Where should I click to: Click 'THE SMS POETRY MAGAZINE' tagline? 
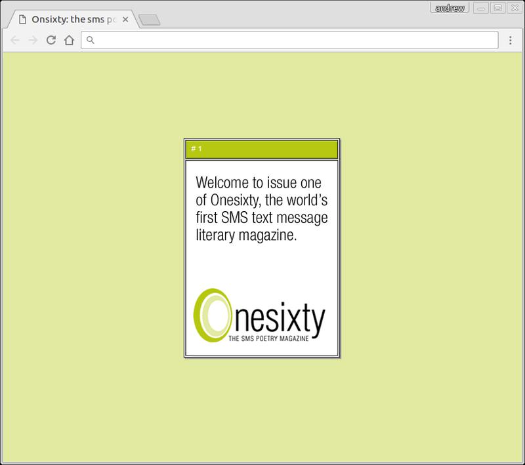click(268, 338)
